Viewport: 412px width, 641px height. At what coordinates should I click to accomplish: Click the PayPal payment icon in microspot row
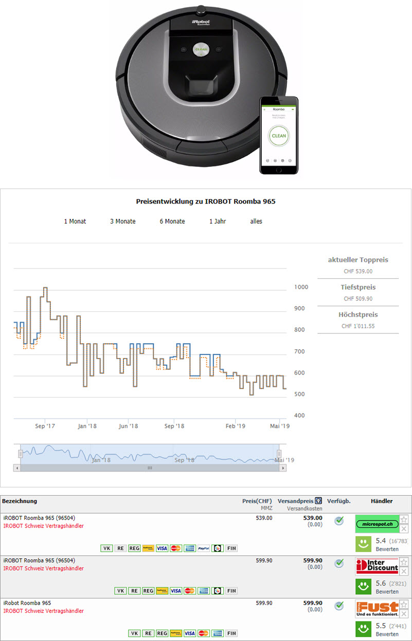coord(203,548)
